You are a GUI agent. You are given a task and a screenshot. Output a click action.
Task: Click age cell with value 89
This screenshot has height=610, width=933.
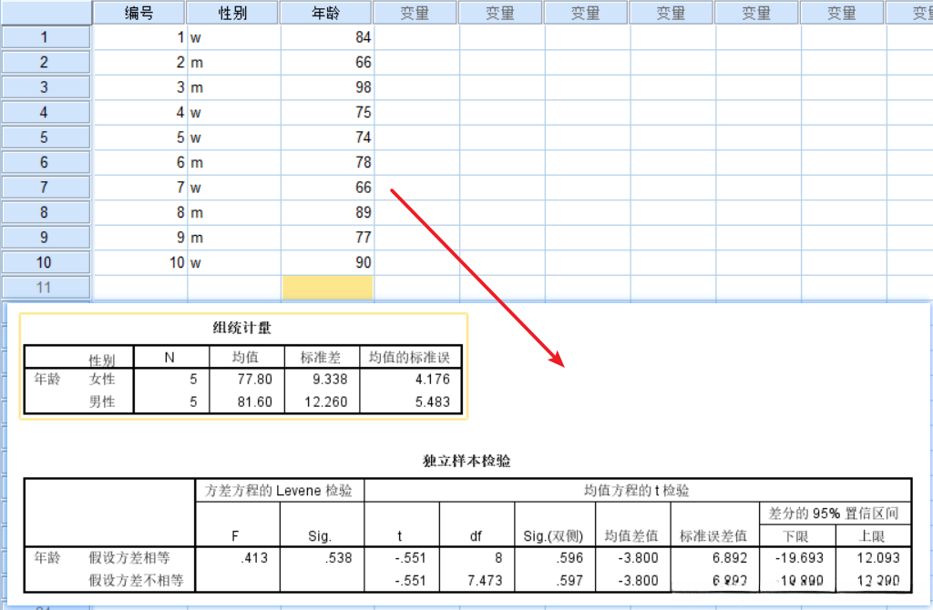point(327,212)
